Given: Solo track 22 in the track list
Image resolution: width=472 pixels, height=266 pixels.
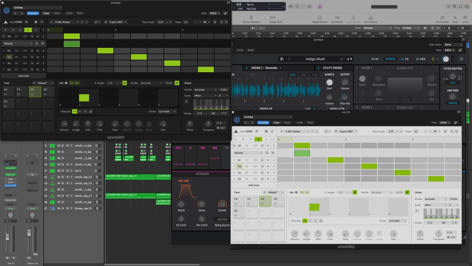Looking at the screenshot, I should coord(63,177).
